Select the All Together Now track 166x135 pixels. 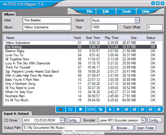click(x=81, y=59)
